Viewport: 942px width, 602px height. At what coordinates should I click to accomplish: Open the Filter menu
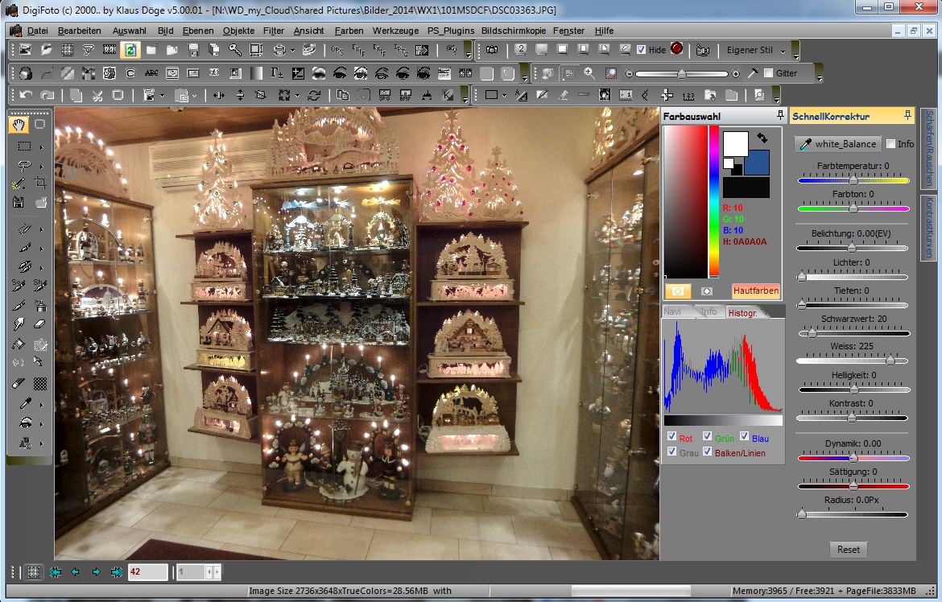[274, 31]
